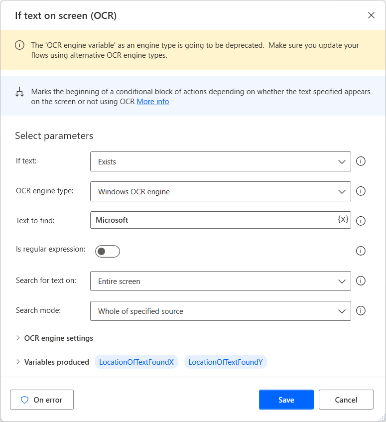386x422 pixels.
Task: Open the variable selector with the {x} icon
Action: point(344,220)
